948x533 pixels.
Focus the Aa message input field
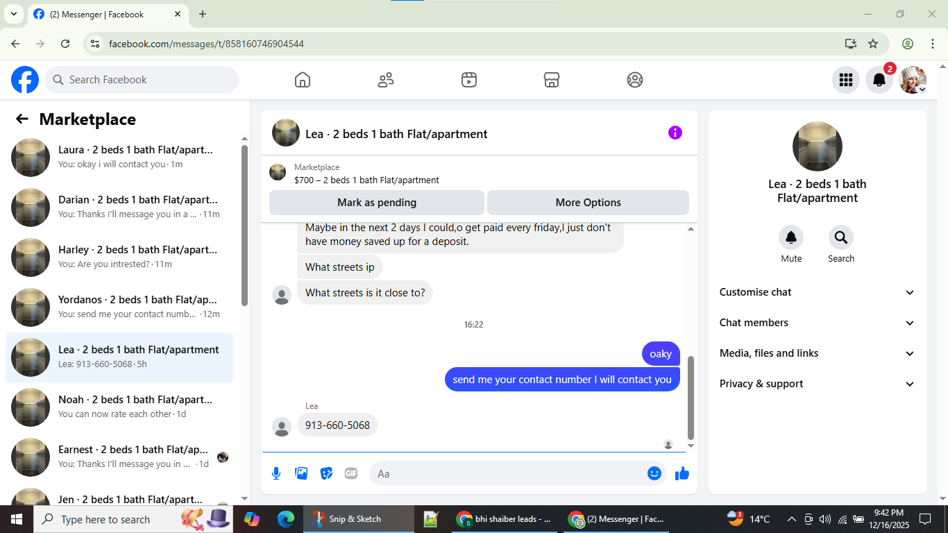pyautogui.click(x=517, y=473)
